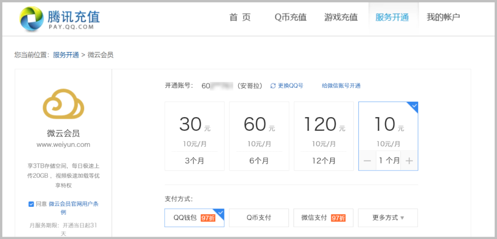Open the 首页 navigation tab

[240, 17]
